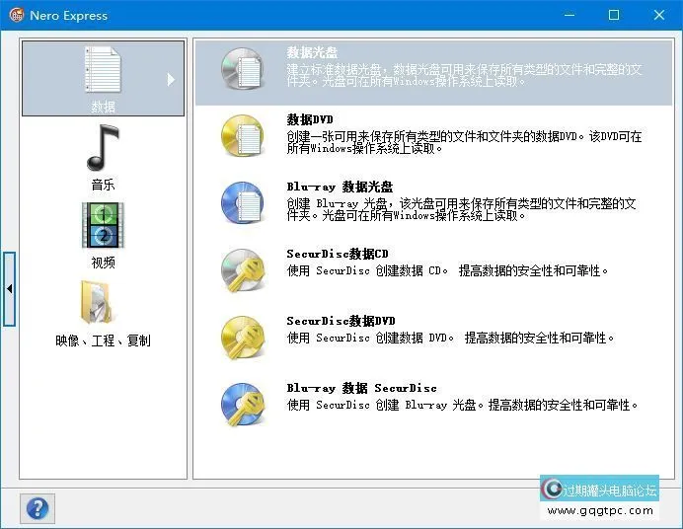This screenshot has width=683, height=529.
Task: Open the 映像、工程、复制 folder icon
Action: [97, 303]
